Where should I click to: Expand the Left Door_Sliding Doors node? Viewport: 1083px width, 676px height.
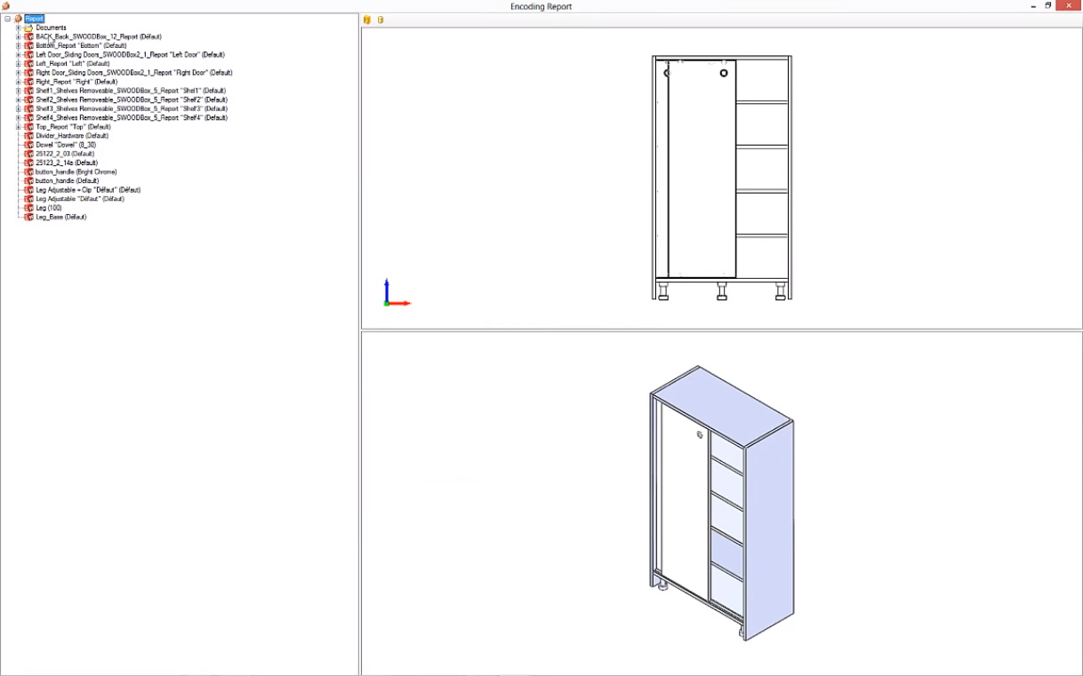18,55
